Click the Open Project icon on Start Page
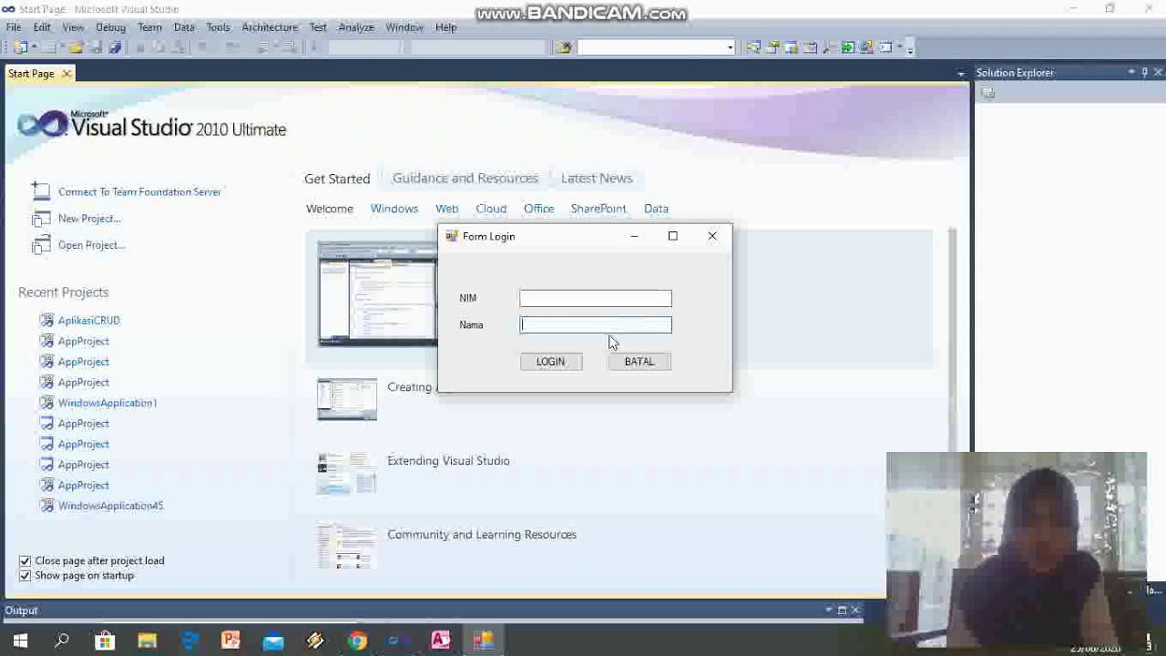 [x=40, y=245]
